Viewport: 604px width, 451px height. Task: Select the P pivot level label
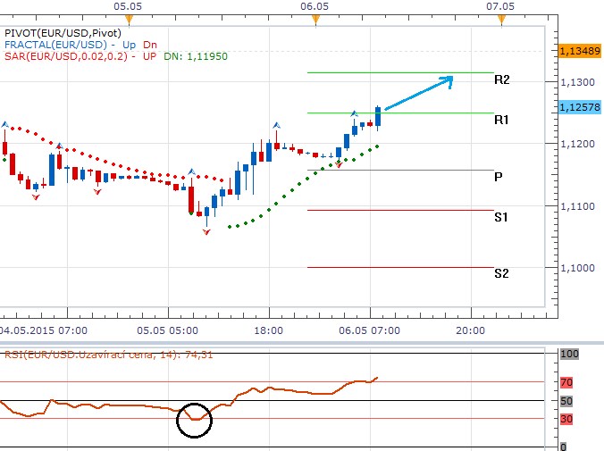tap(498, 177)
